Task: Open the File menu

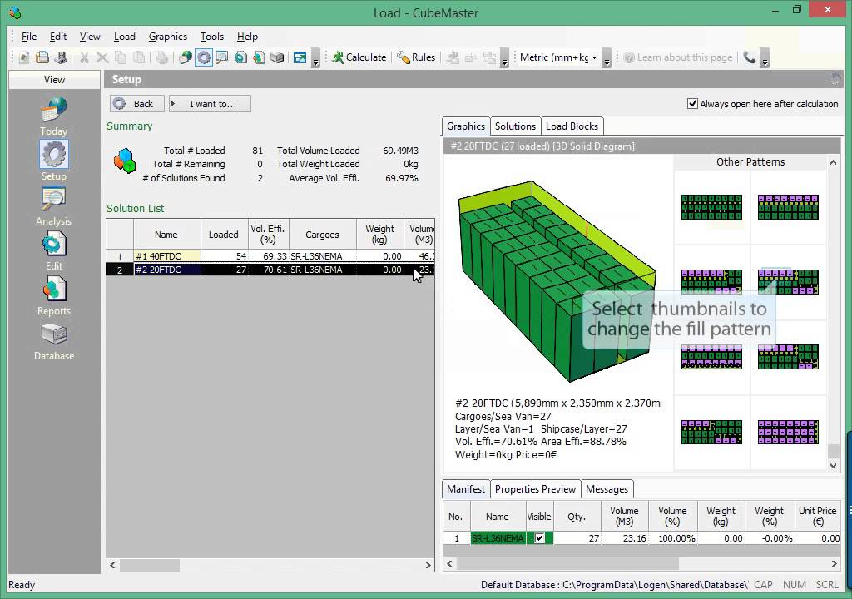Action: point(29,37)
